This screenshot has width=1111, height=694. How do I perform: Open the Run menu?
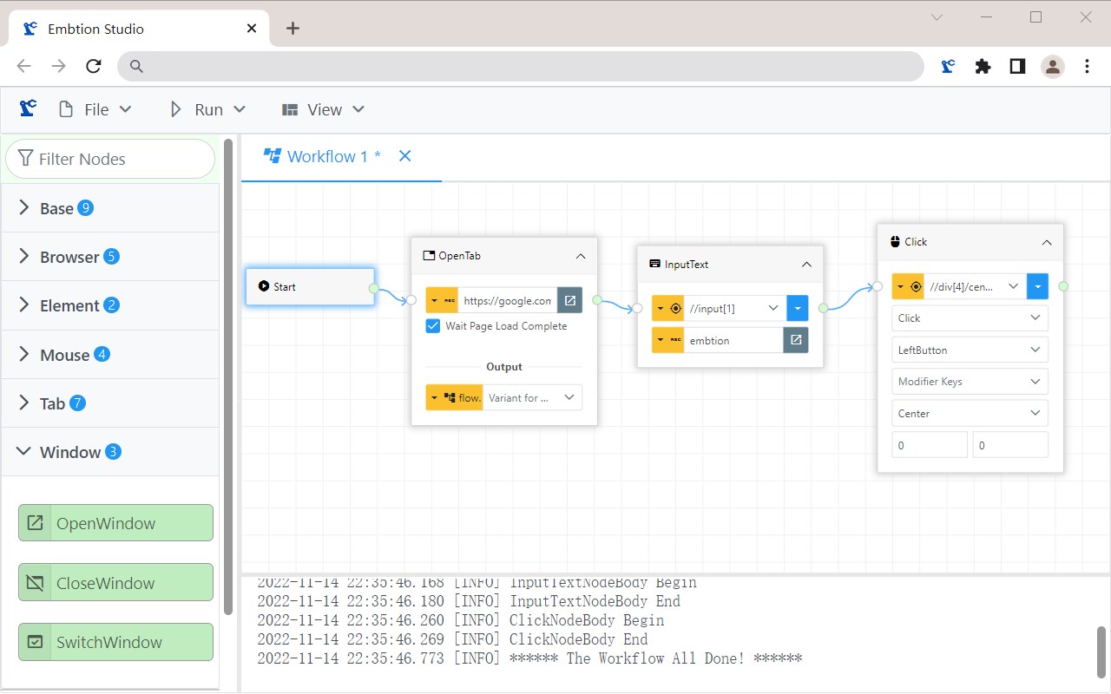pos(207,109)
